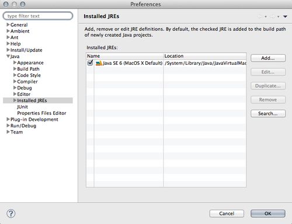This screenshot has width=292, height=224.
Task: Sort by the Location column header
Action: click(205, 56)
